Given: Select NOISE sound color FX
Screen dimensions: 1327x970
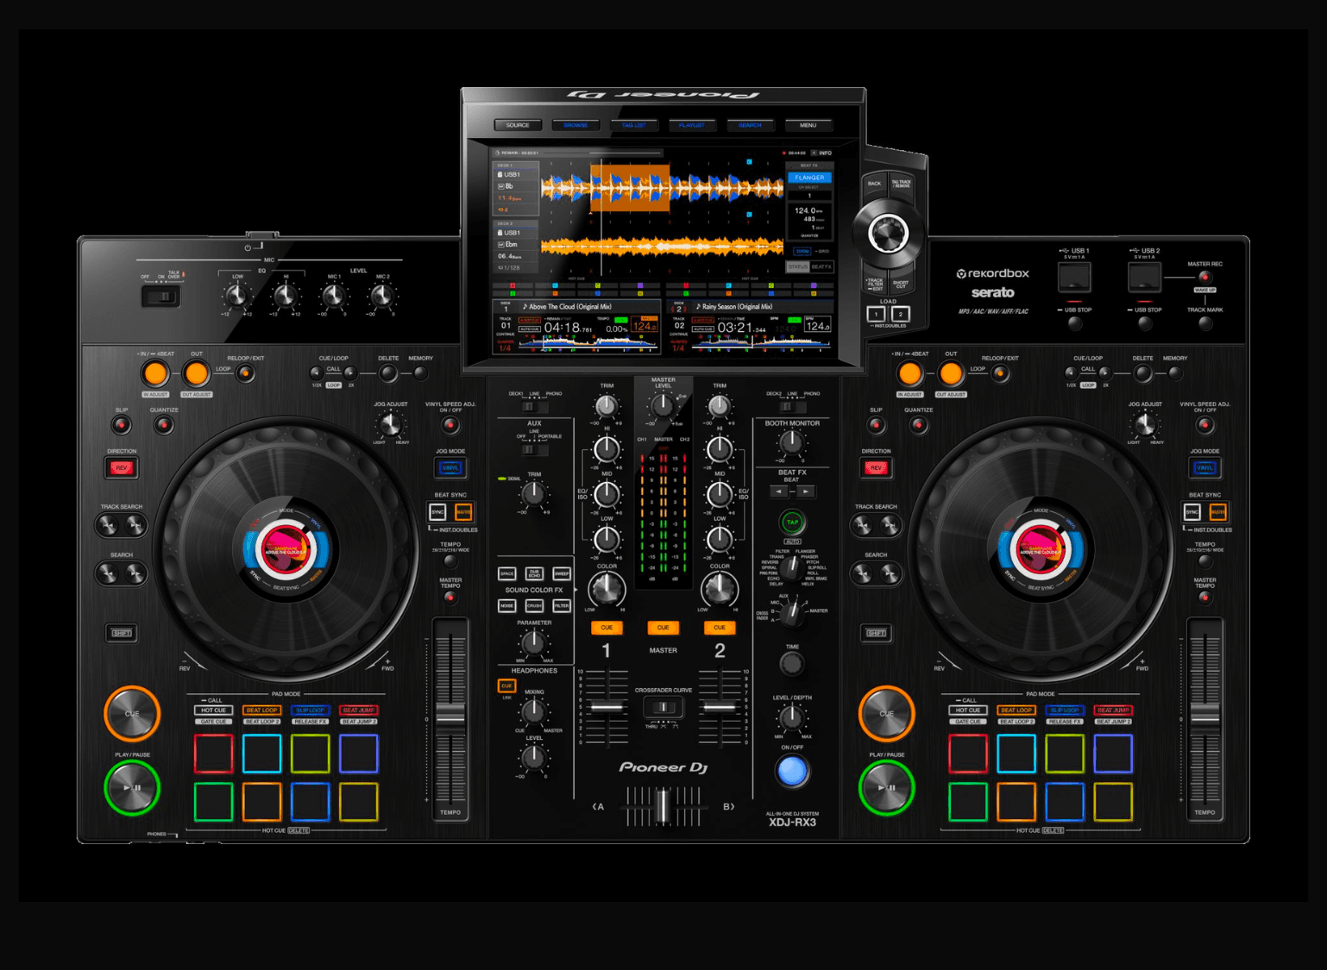Looking at the screenshot, I should point(506,606).
